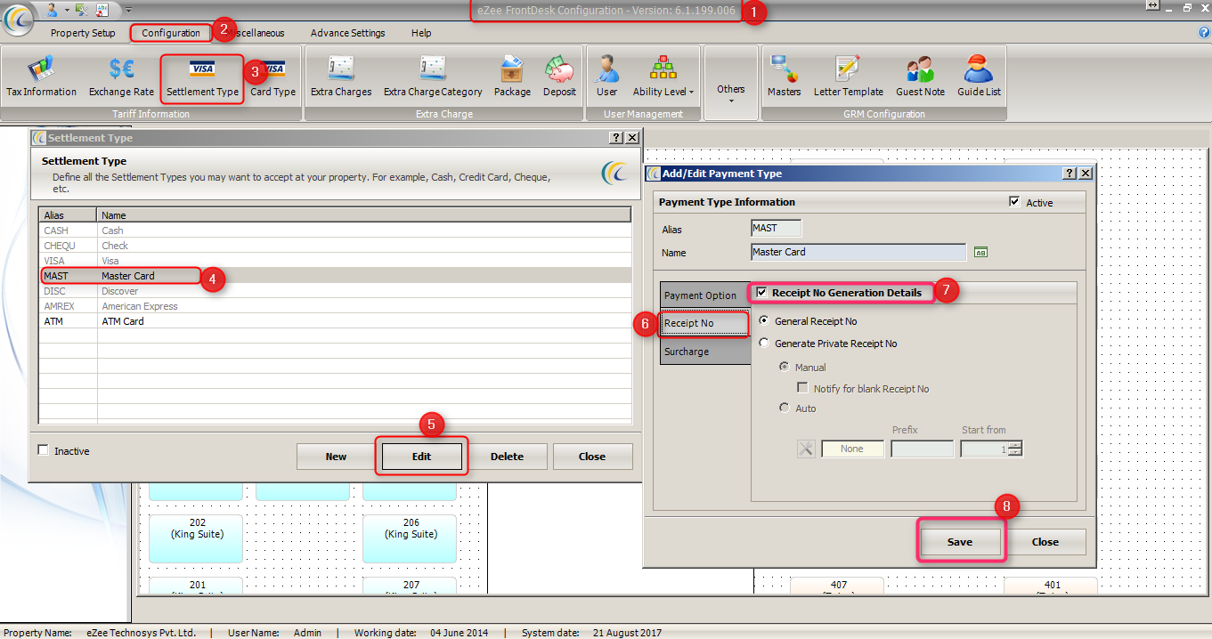1212x639 pixels.
Task: Open Tax Information from the ribbon
Action: [x=41, y=76]
